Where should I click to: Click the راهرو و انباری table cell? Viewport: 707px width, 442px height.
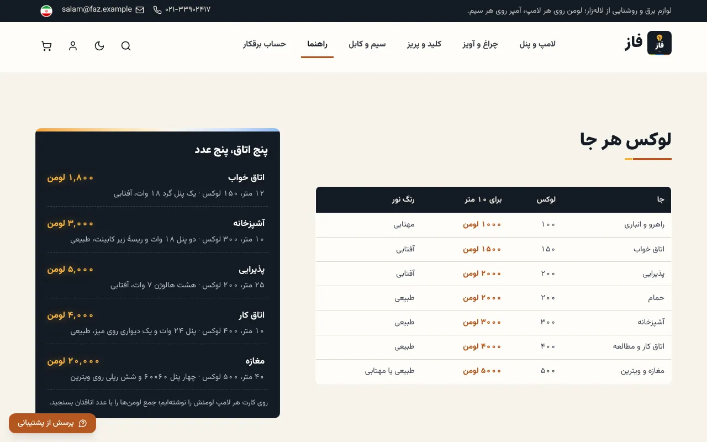(x=645, y=225)
